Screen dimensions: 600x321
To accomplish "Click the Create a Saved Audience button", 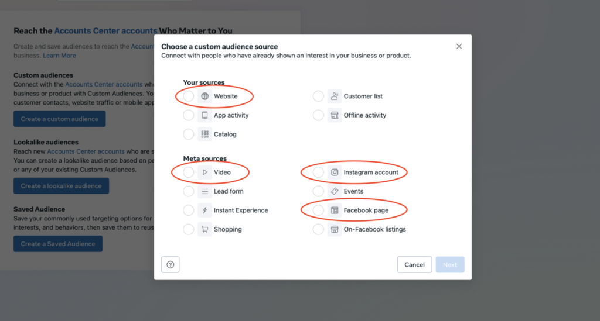I will pyautogui.click(x=58, y=244).
